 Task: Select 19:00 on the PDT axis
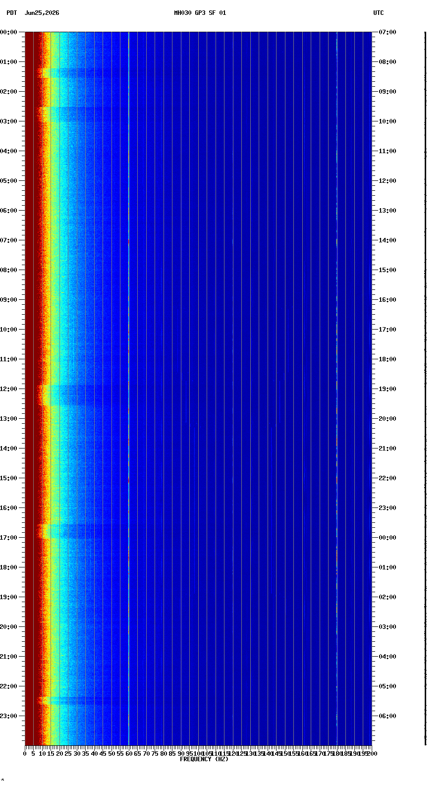pos(8,597)
